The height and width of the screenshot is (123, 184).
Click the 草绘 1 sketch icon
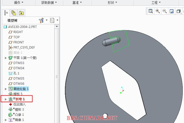(x=11, y=53)
